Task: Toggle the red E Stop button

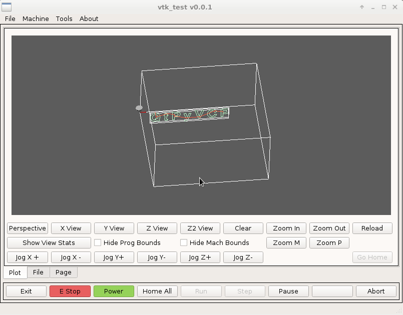Action: point(70,291)
